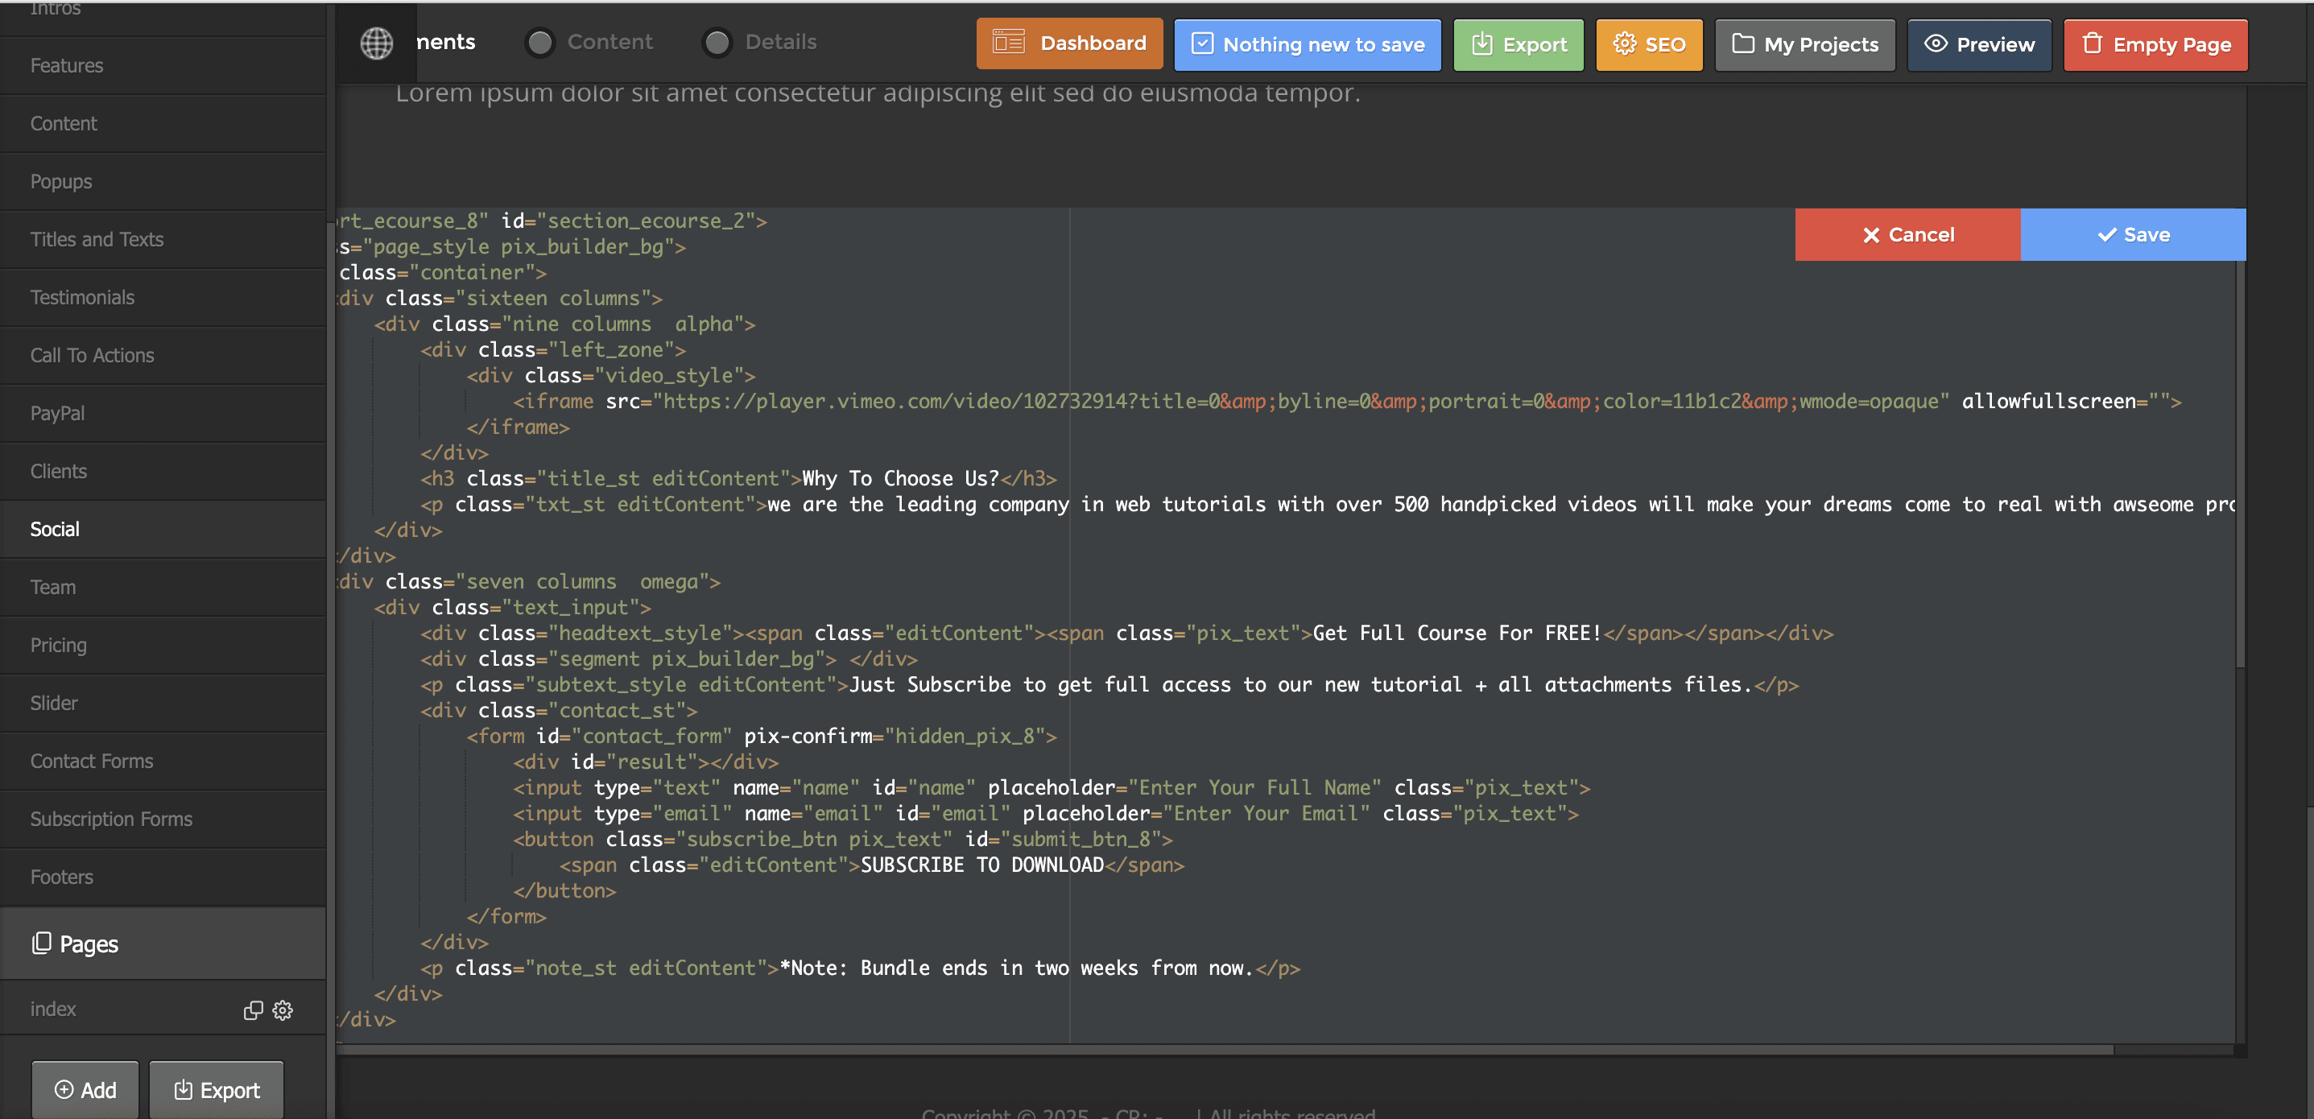The image size is (2314, 1119).
Task: Select the Social category
Action: (163, 529)
